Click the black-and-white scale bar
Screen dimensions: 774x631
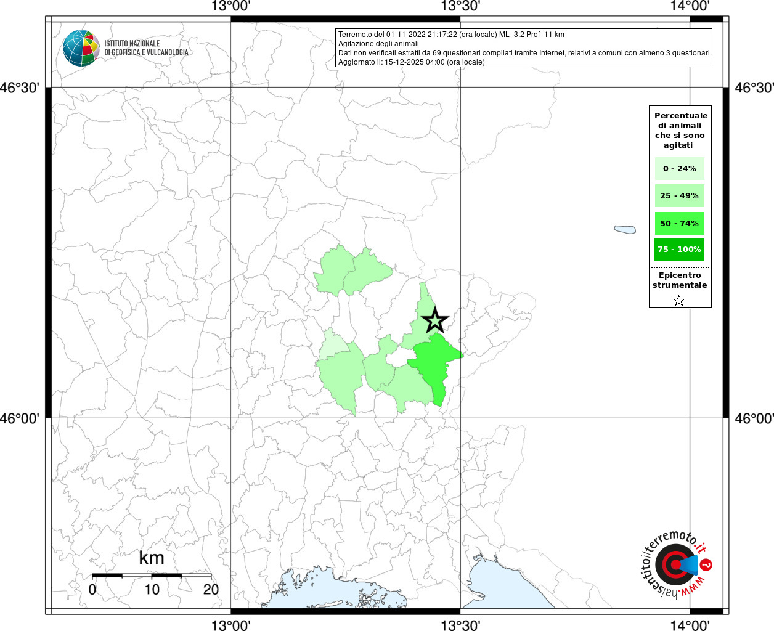[x=152, y=576]
